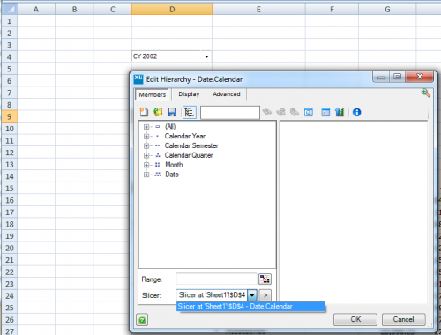Click the blue magnifier window search icon
This screenshot has height=335, width=441.
tap(309, 112)
